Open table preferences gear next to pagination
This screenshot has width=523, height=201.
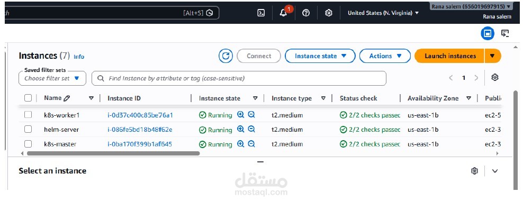[495, 77]
